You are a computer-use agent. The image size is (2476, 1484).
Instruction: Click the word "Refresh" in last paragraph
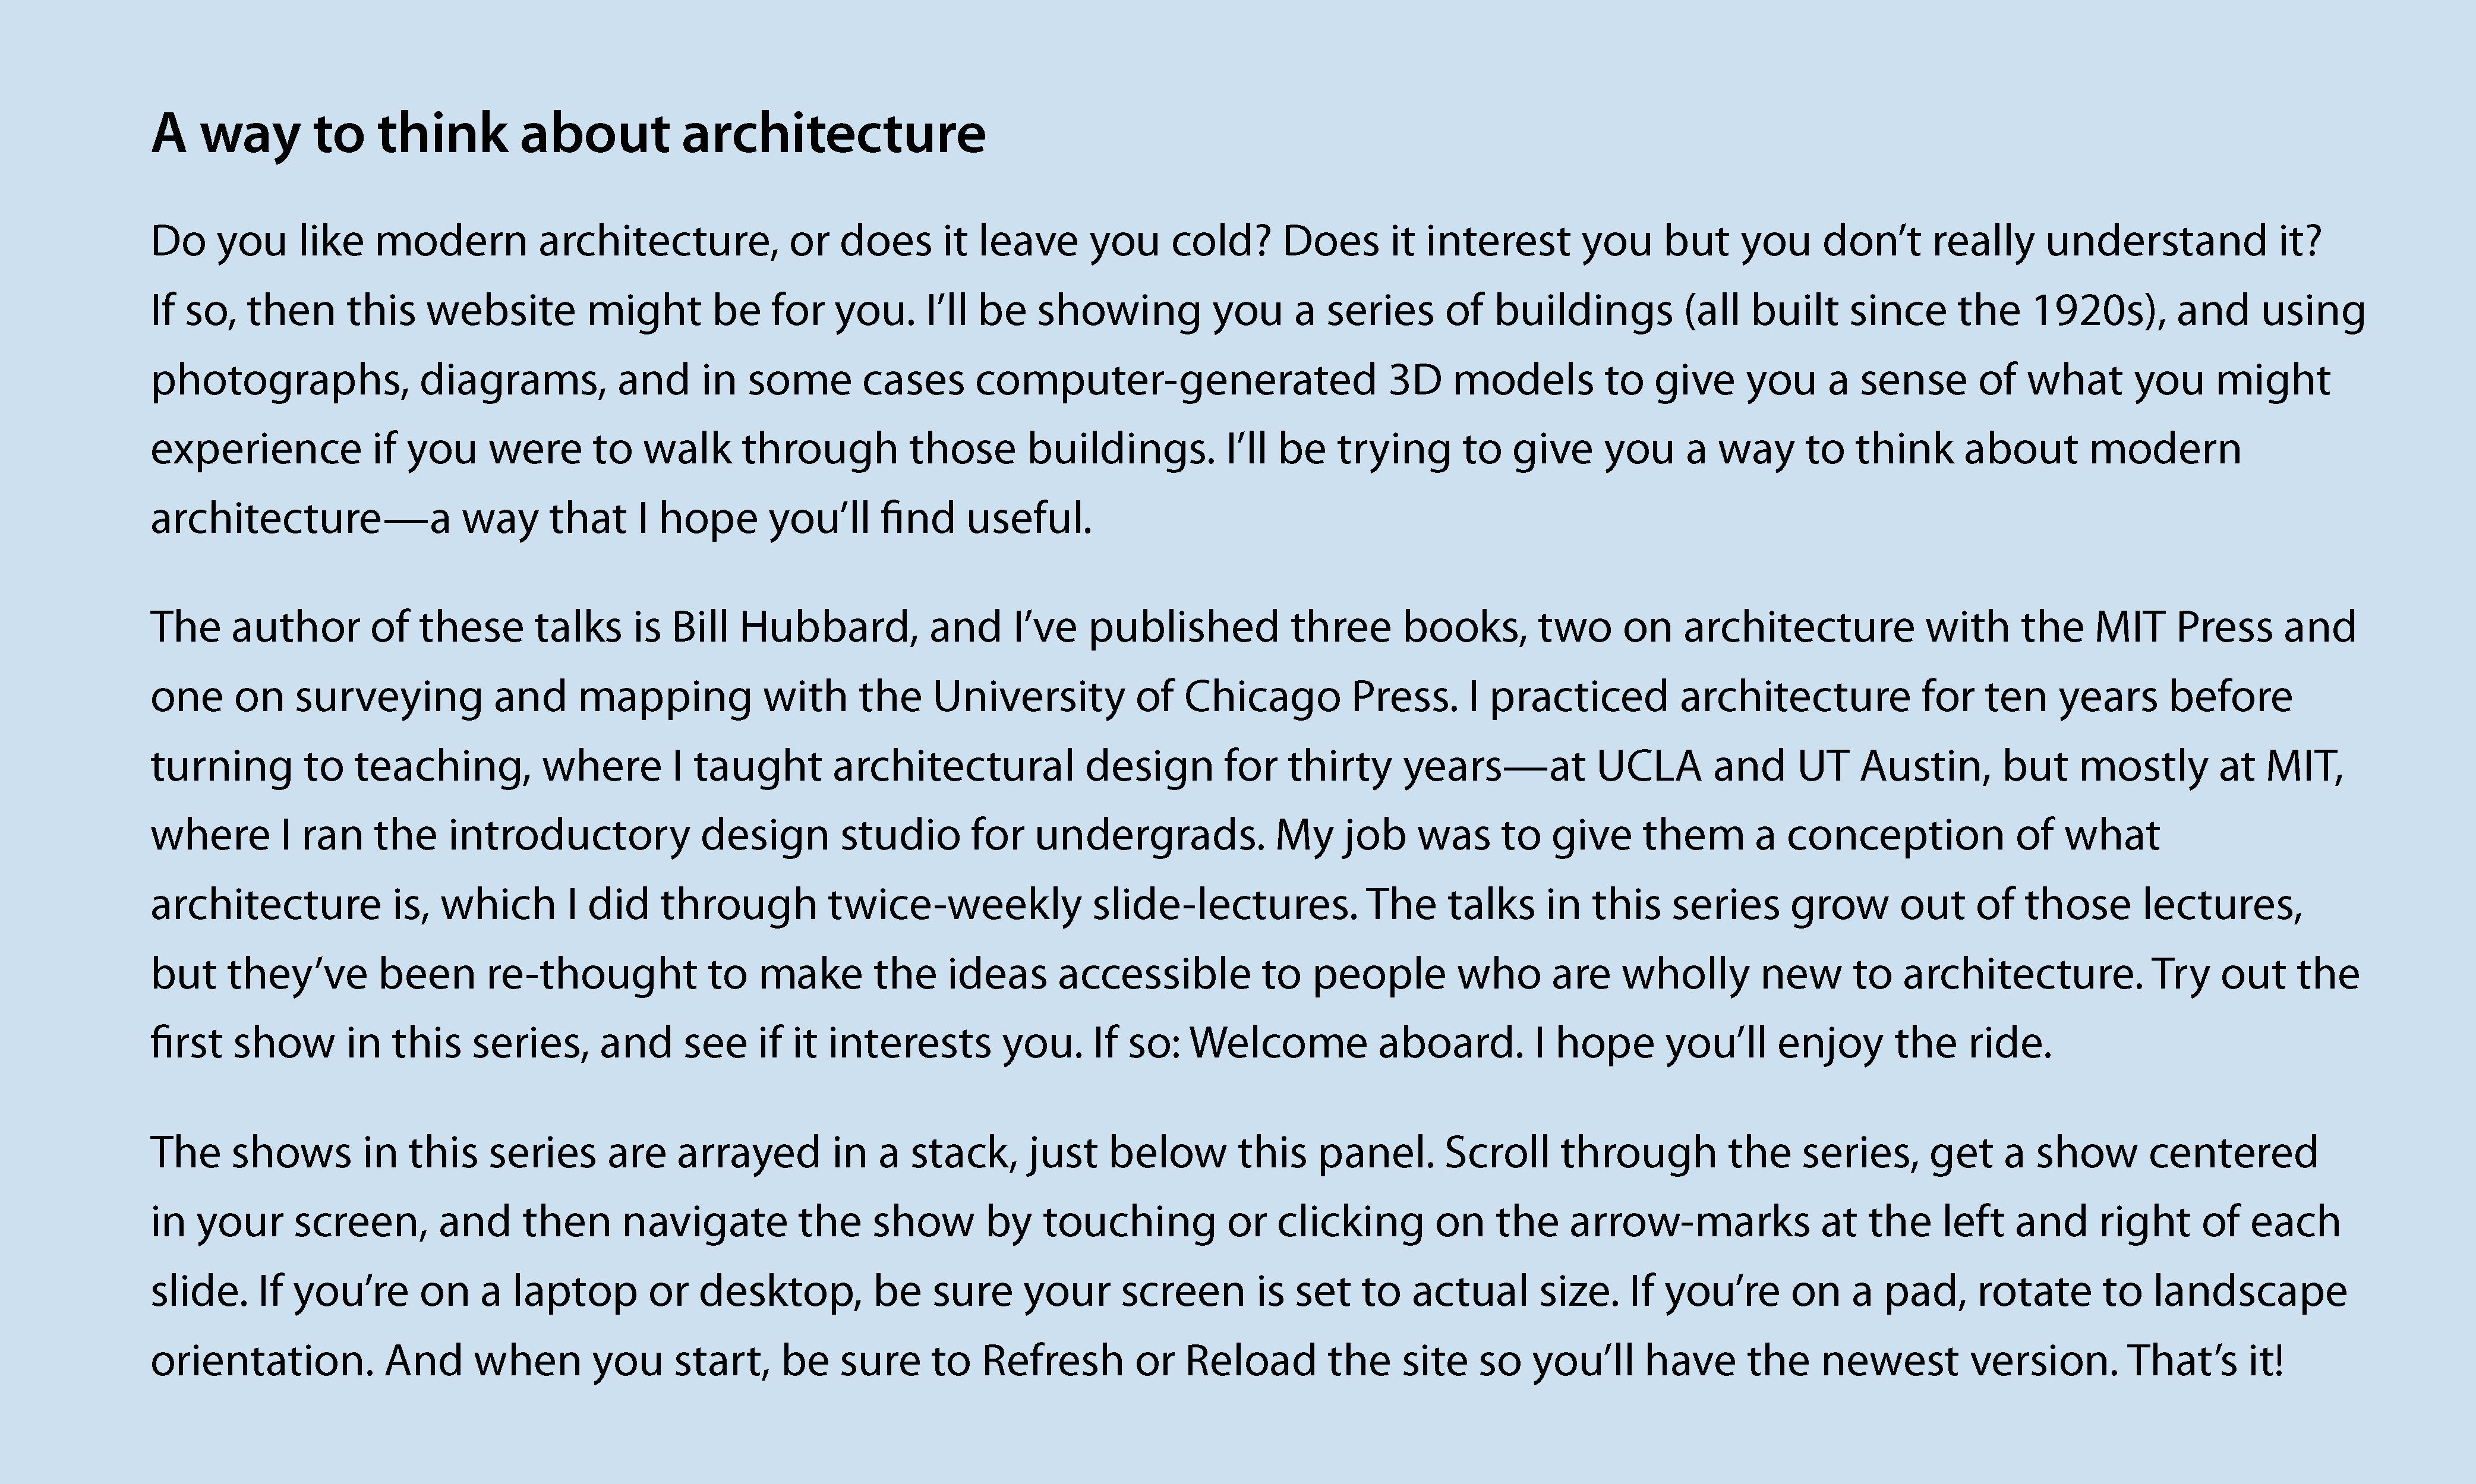1052,1361
